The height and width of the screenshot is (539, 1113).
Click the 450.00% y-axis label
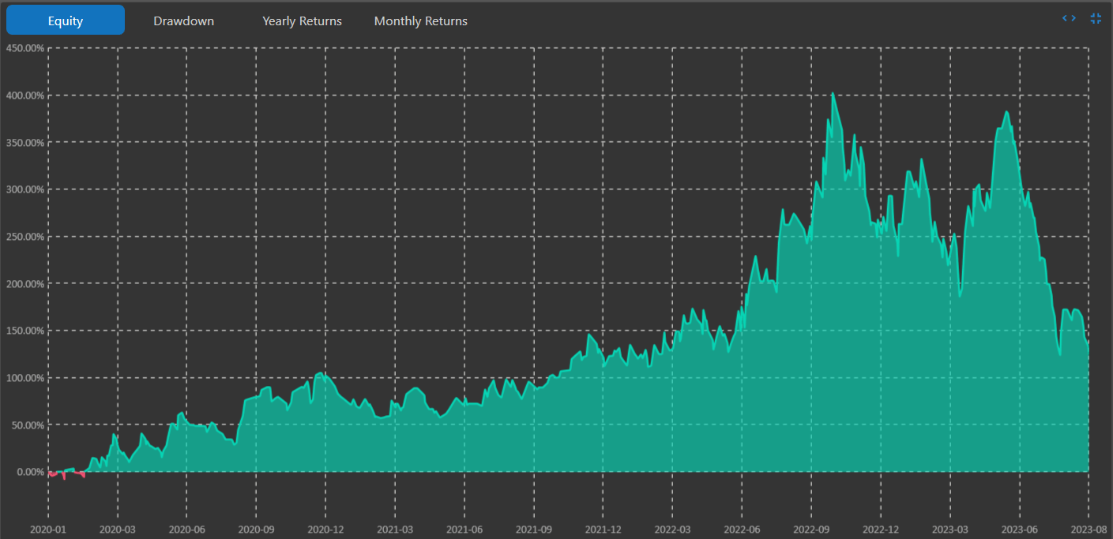(25, 48)
